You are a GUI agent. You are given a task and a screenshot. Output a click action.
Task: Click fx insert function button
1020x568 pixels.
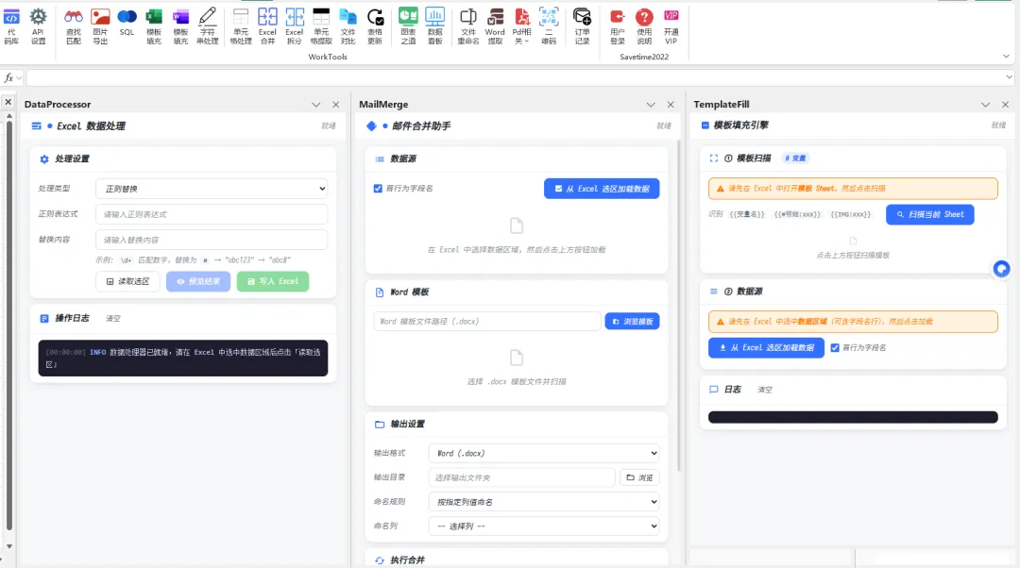[x=9, y=78]
